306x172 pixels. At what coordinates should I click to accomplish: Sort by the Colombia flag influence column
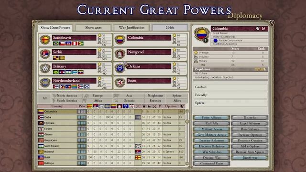(x=114, y=106)
